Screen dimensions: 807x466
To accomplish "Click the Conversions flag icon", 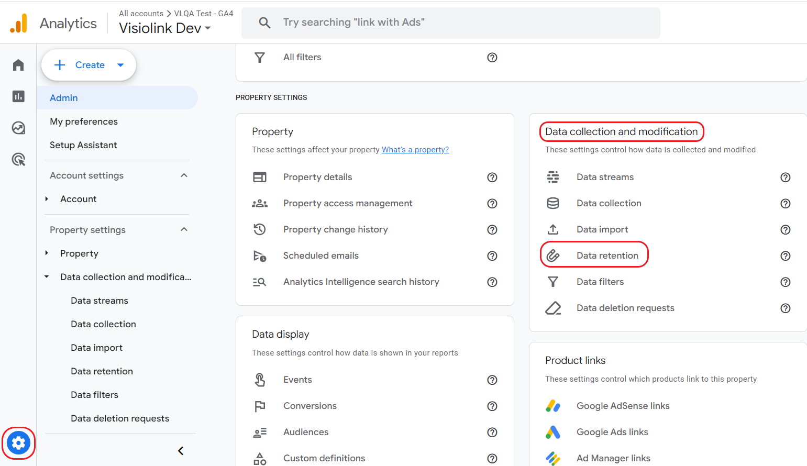I will click(260, 406).
